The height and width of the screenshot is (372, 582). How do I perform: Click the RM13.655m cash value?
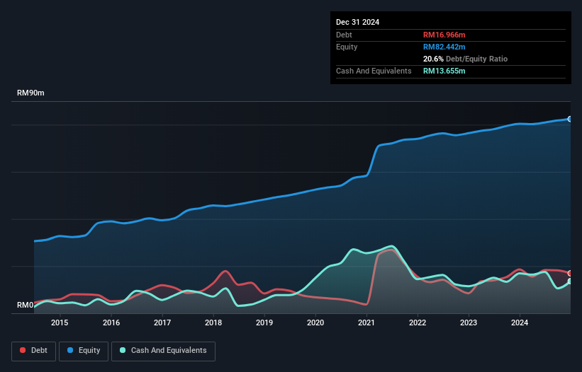444,71
